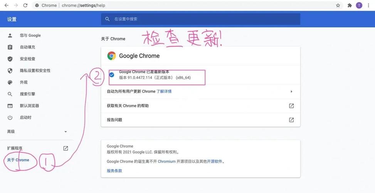Image resolution: width=375 pixels, height=193 pixels.
Task: Click the power icon for 启动时
Action: 10,118
